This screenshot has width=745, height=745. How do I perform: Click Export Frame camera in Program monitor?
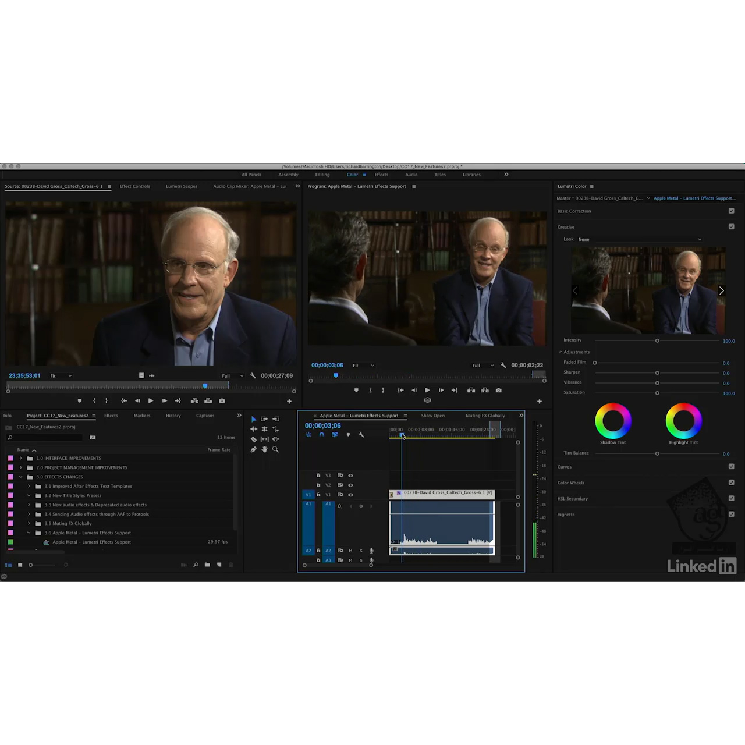(498, 390)
